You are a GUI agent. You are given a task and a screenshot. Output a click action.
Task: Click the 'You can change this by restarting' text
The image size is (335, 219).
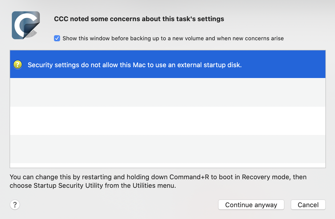[x=61, y=177]
